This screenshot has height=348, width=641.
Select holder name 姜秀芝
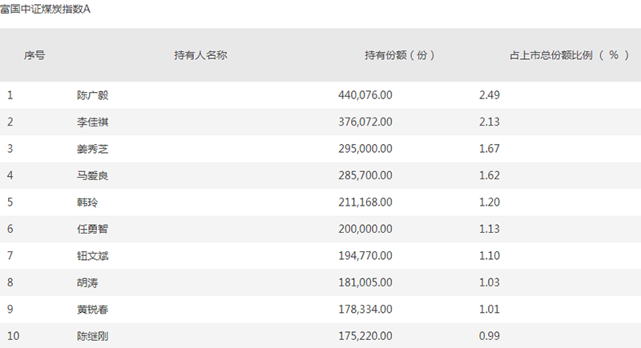pos(92,149)
